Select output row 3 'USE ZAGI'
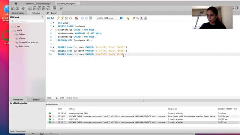This screenshot has height=135, width=240. (x=143, y=119)
